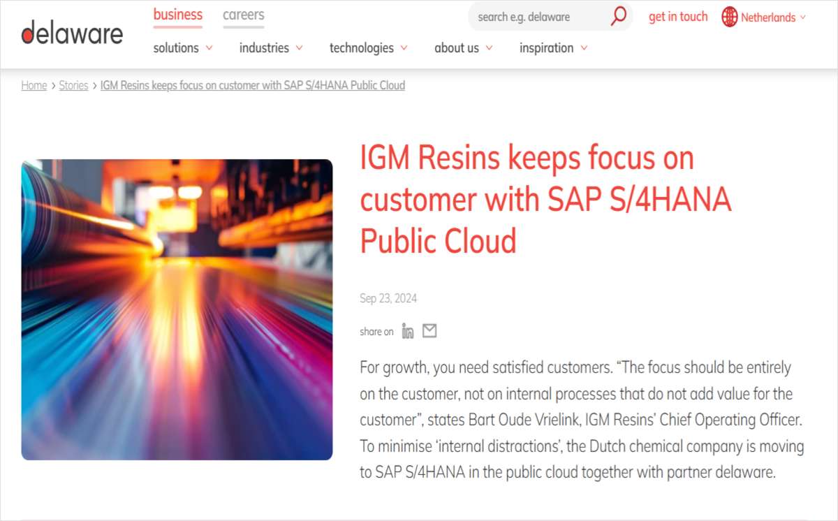Click the delaware logo
This screenshot has width=838, height=521.
72,31
